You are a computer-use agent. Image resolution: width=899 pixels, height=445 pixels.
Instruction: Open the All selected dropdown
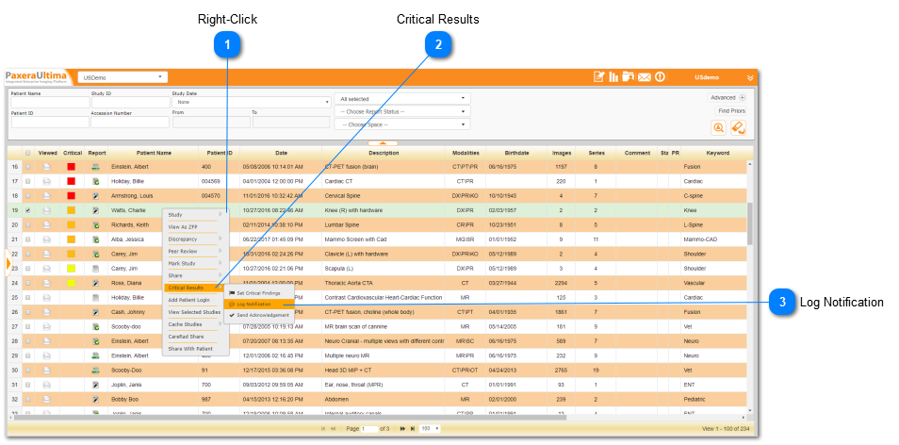click(x=402, y=99)
